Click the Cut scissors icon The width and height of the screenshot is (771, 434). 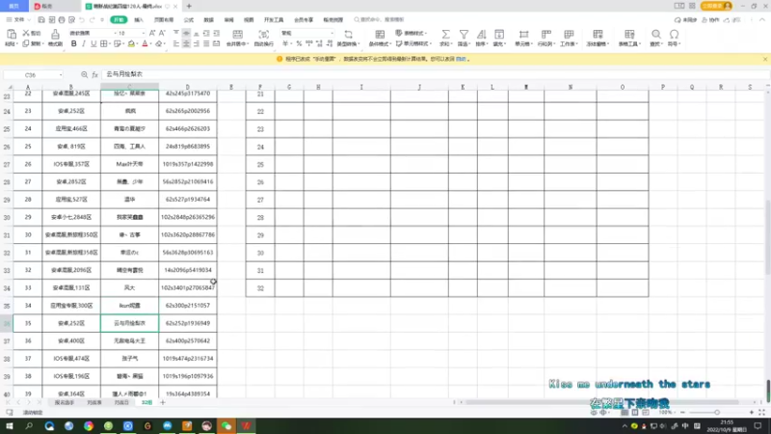[x=26, y=33]
